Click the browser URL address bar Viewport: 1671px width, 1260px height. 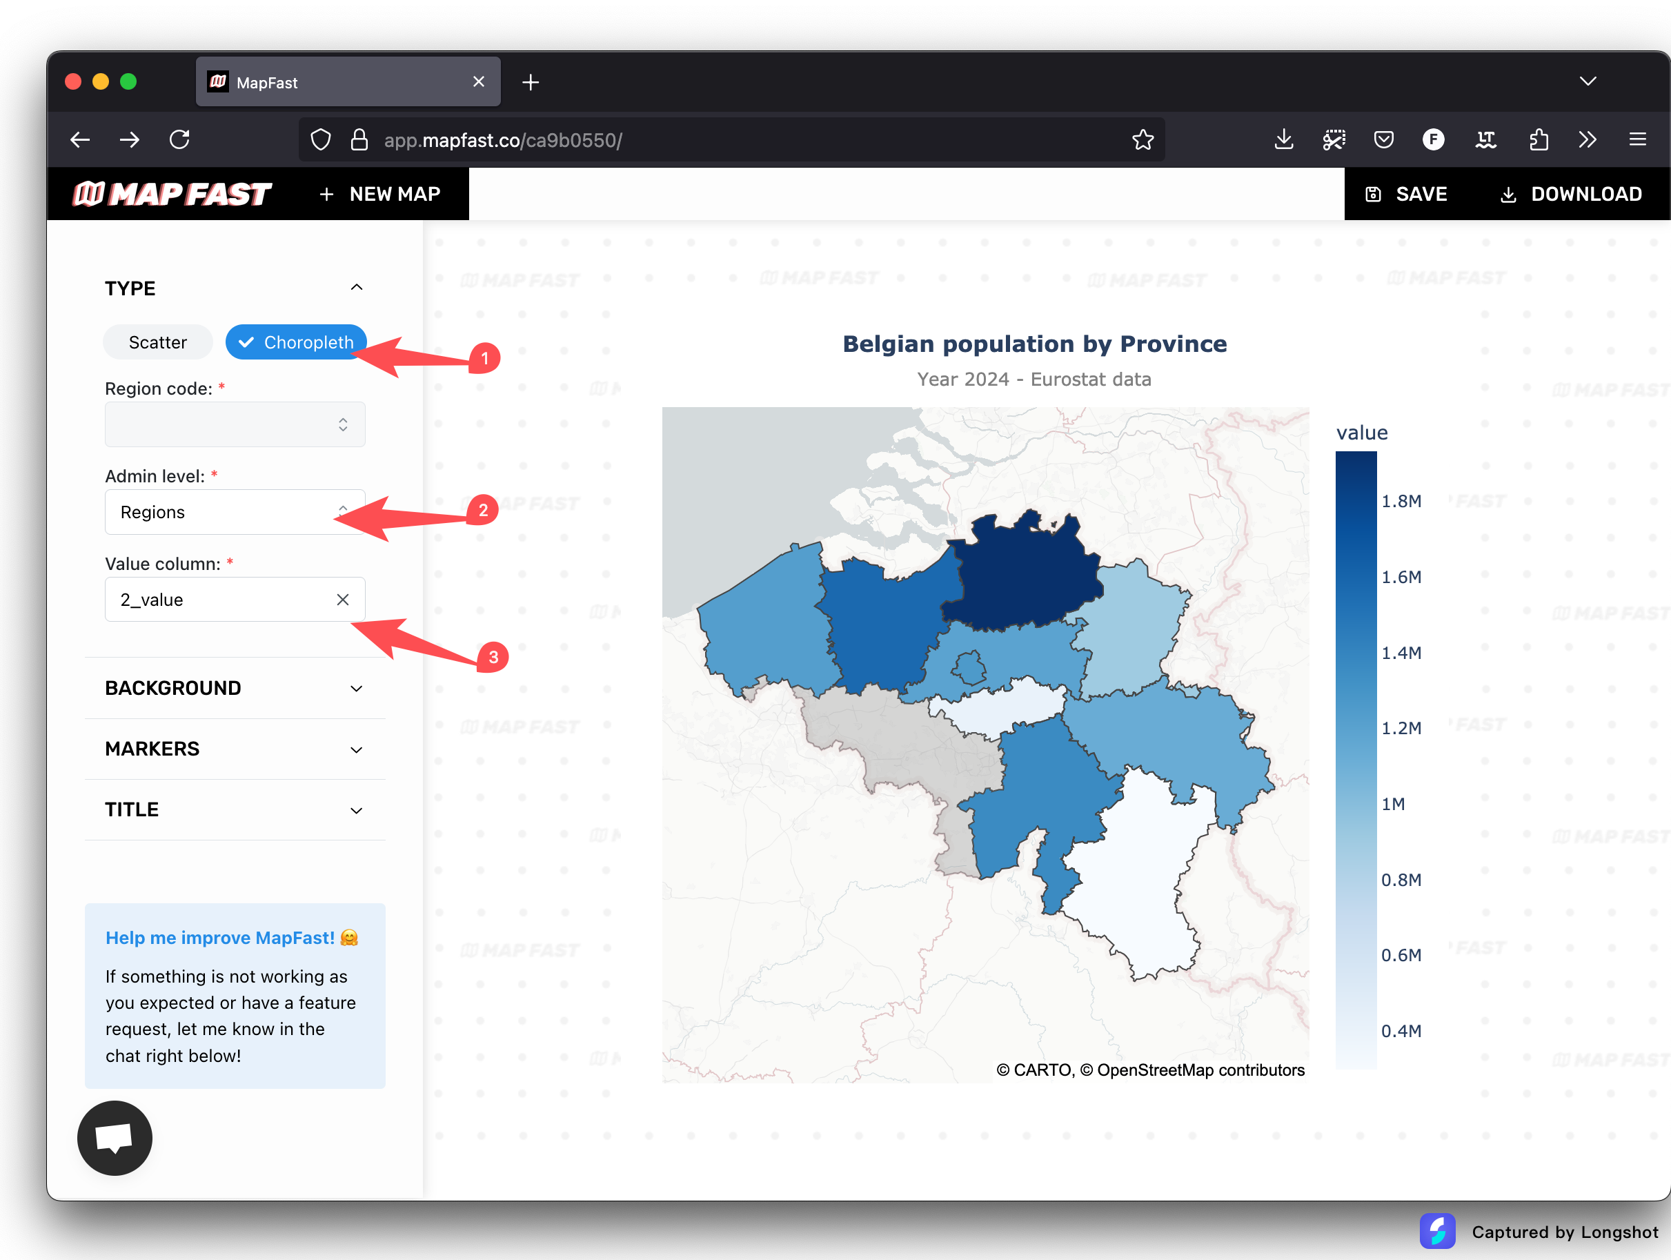click(x=731, y=140)
